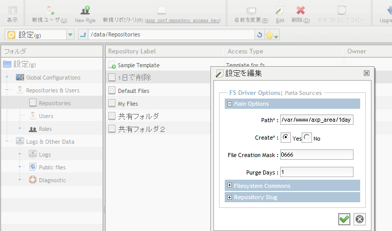Click the New User toolbar icon
392x231 pixels.
pyautogui.click(x=49, y=10)
